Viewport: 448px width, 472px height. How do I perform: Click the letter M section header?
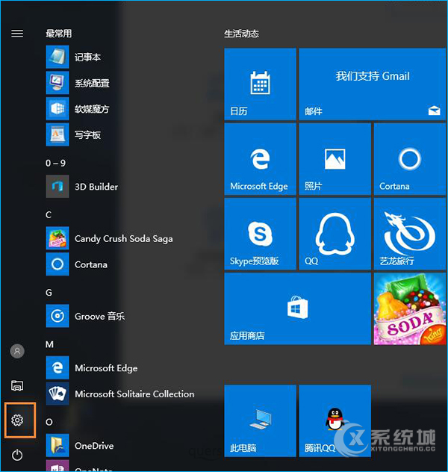tap(49, 344)
